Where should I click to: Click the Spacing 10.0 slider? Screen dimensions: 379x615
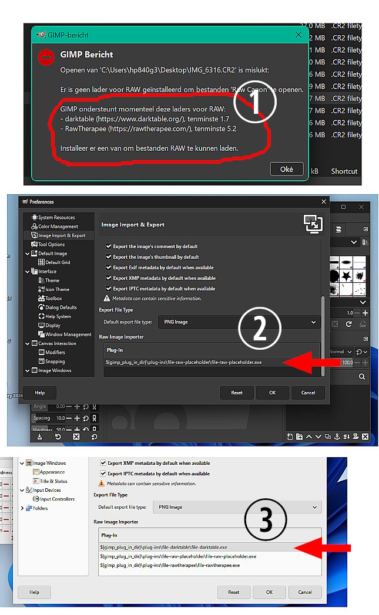49,418
